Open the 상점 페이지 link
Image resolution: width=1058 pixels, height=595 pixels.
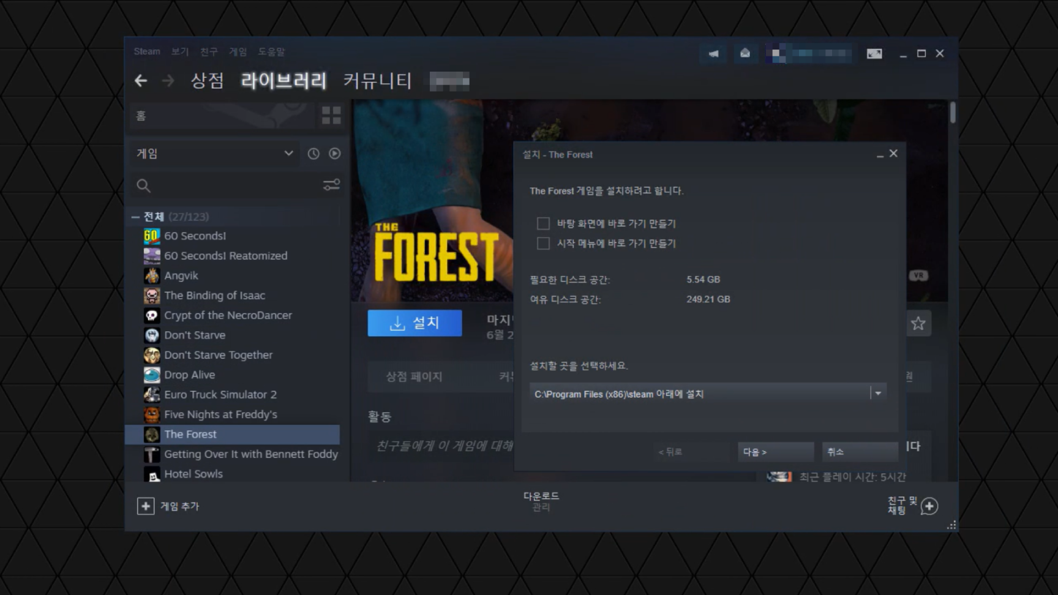pyautogui.click(x=414, y=376)
